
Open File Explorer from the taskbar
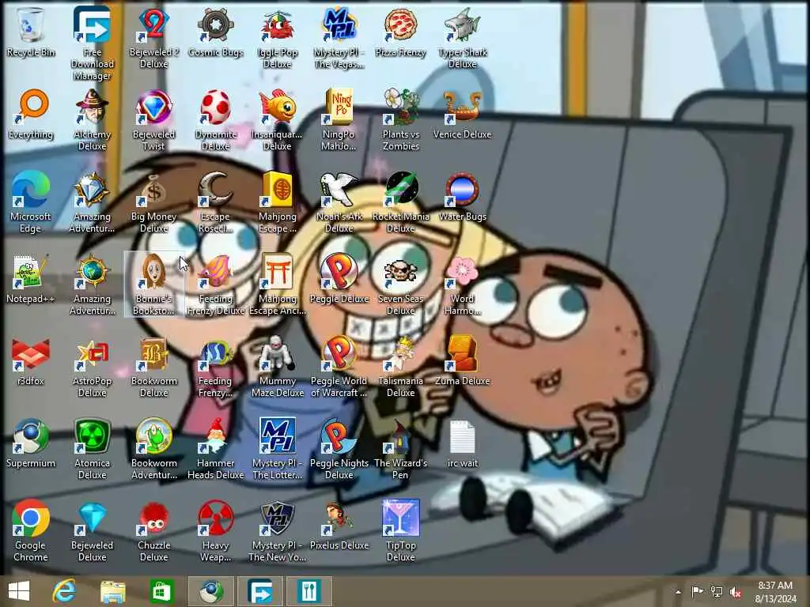pos(112,591)
